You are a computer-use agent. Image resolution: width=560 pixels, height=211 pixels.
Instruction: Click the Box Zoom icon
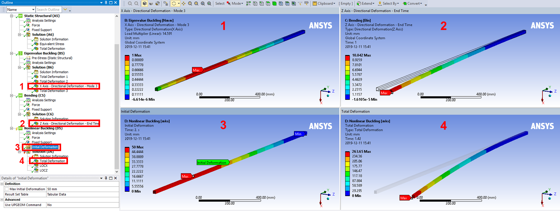(x=196, y=3)
